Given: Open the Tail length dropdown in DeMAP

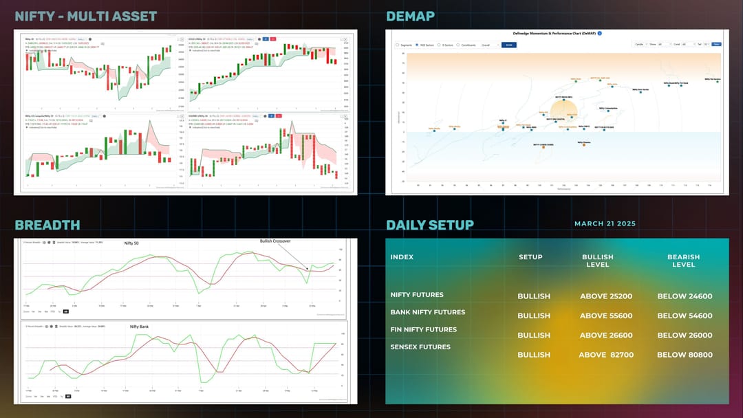Looking at the screenshot, I should coord(706,44).
